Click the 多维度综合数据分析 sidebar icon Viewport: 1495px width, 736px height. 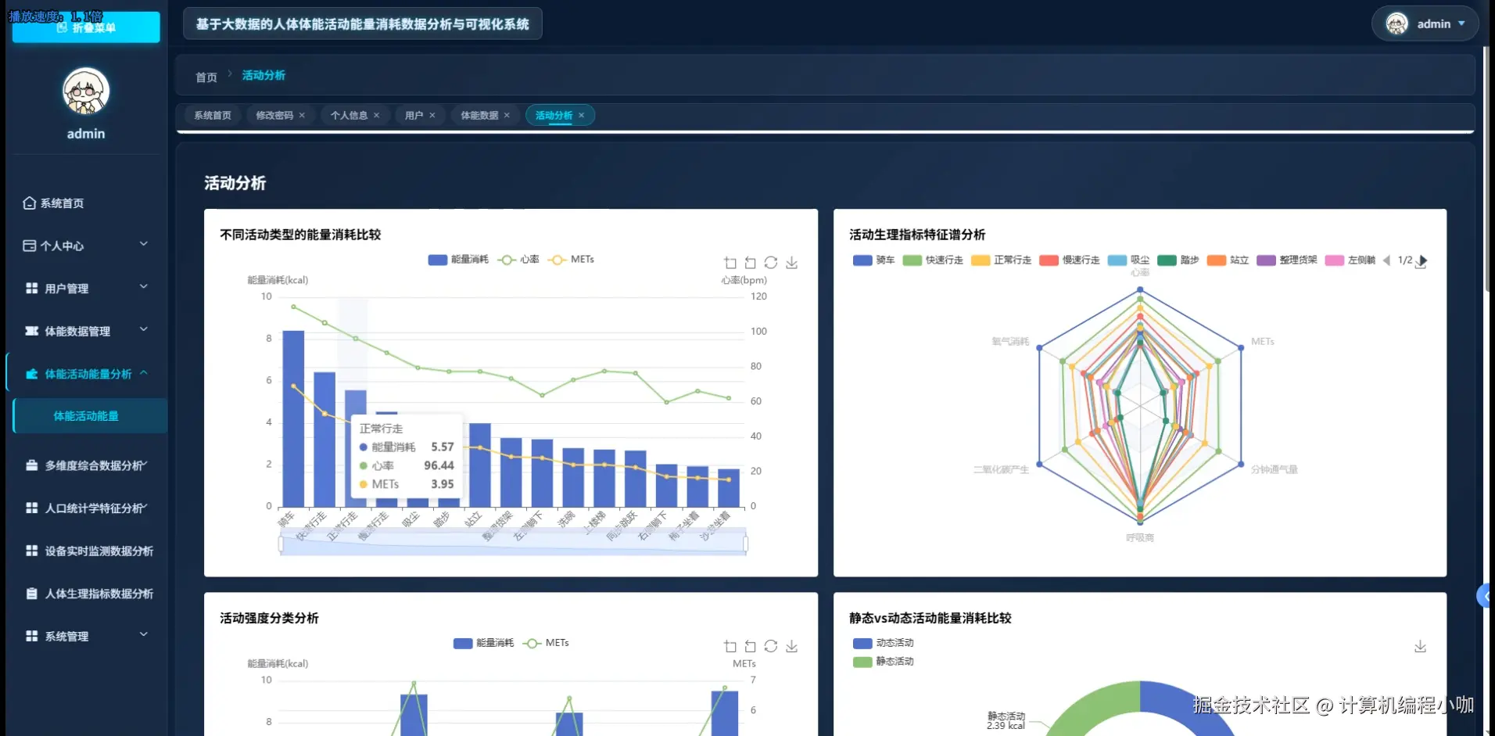click(31, 465)
